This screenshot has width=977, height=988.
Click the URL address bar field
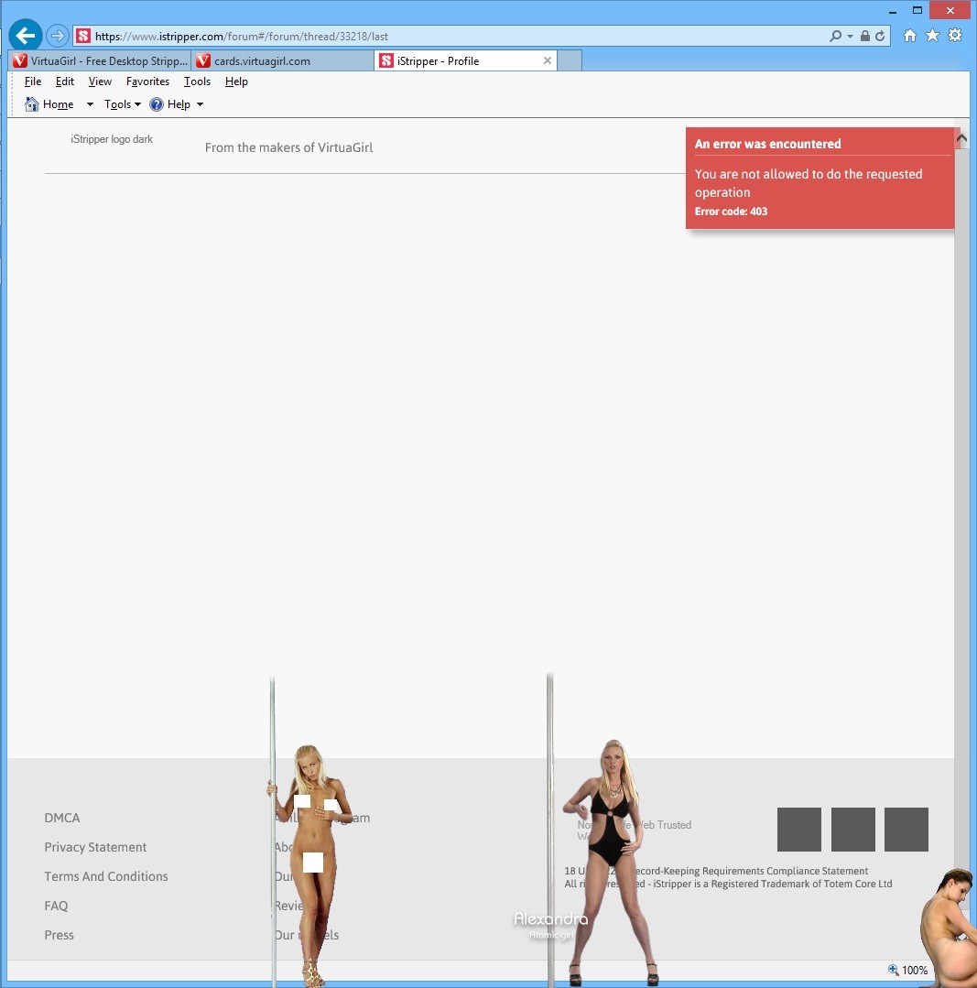coord(458,37)
